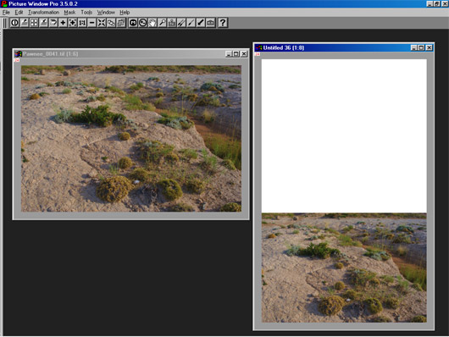Click the red 24 badge in Untitled 36 window
This screenshot has width=449, height=337.
click(258, 54)
